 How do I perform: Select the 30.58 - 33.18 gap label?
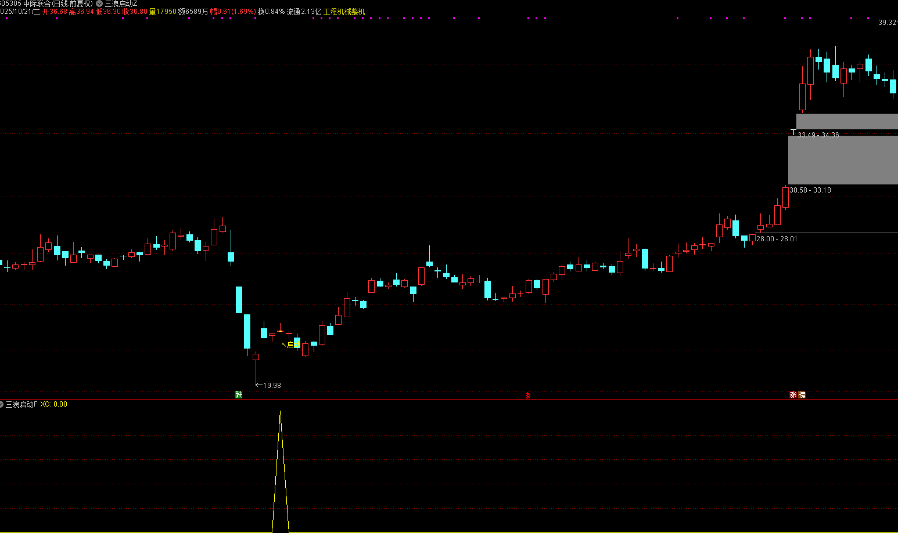point(810,190)
